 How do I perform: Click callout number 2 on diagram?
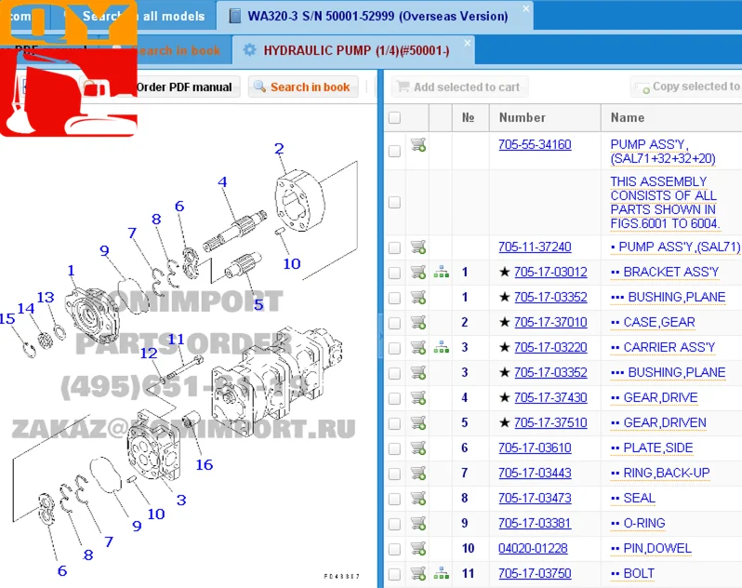pos(279,149)
